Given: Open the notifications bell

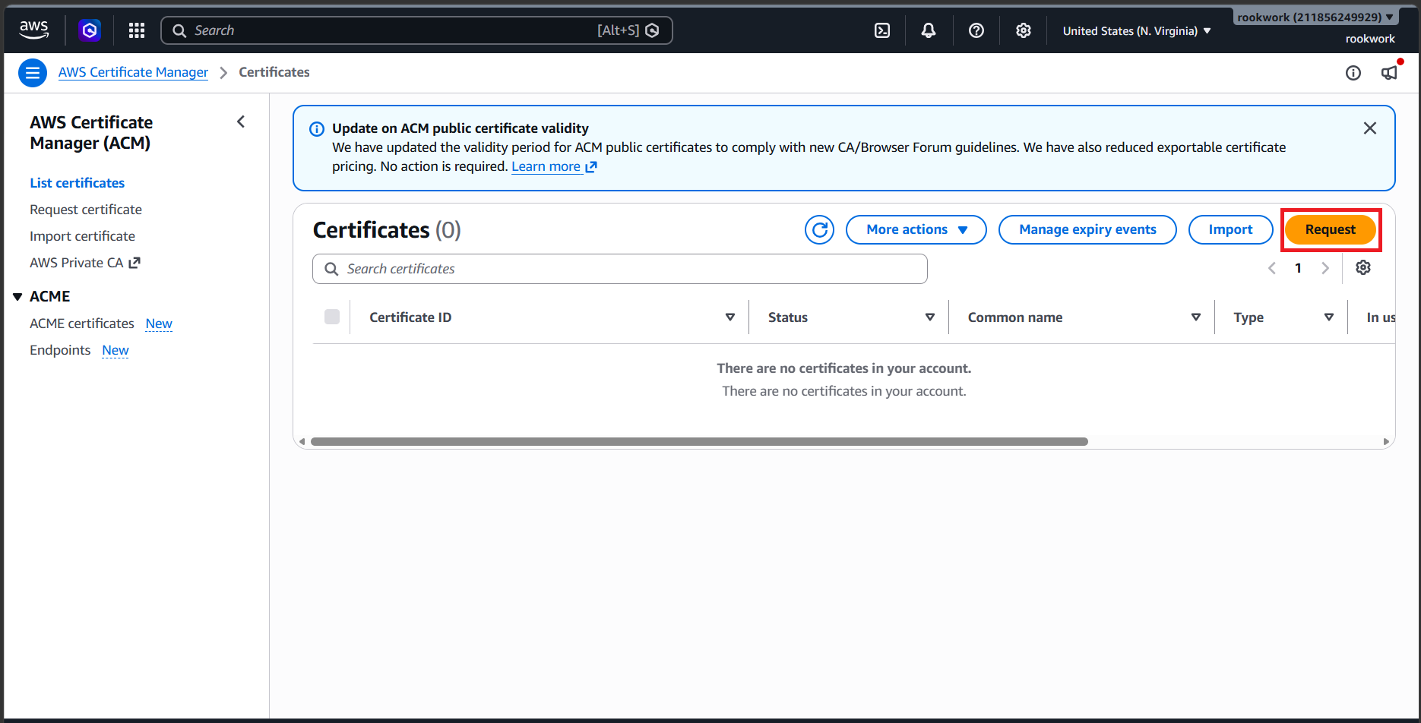Looking at the screenshot, I should tap(929, 30).
